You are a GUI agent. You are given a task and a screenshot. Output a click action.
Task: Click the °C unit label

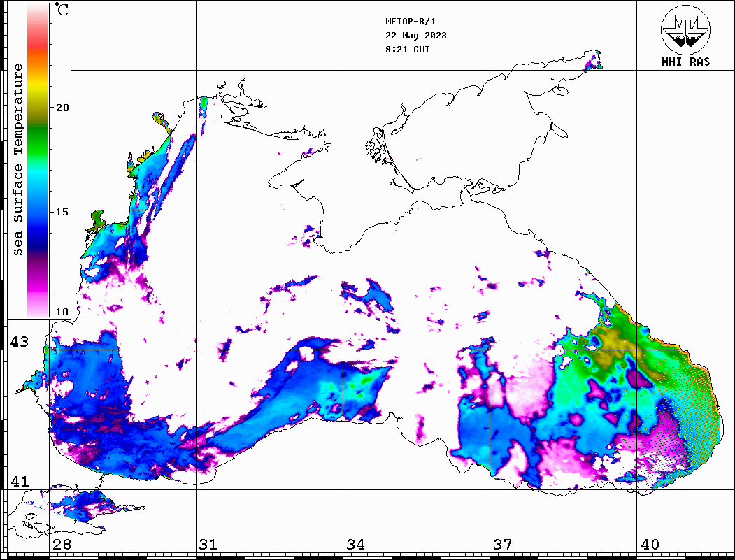[62, 9]
